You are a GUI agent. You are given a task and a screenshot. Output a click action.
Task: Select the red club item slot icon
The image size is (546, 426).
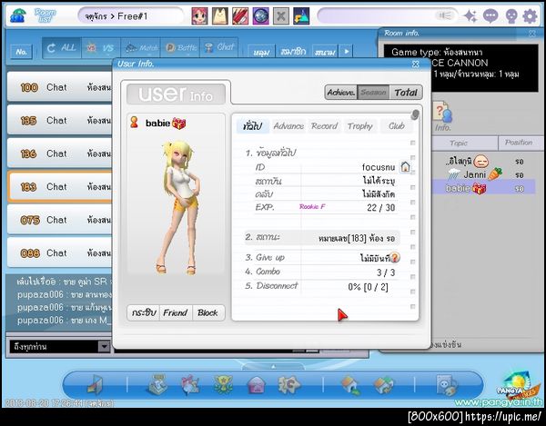point(240,16)
